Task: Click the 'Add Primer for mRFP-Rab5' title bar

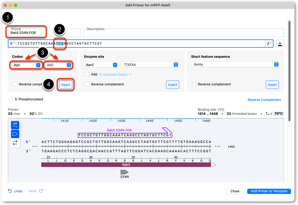Action: (x=148, y=5)
